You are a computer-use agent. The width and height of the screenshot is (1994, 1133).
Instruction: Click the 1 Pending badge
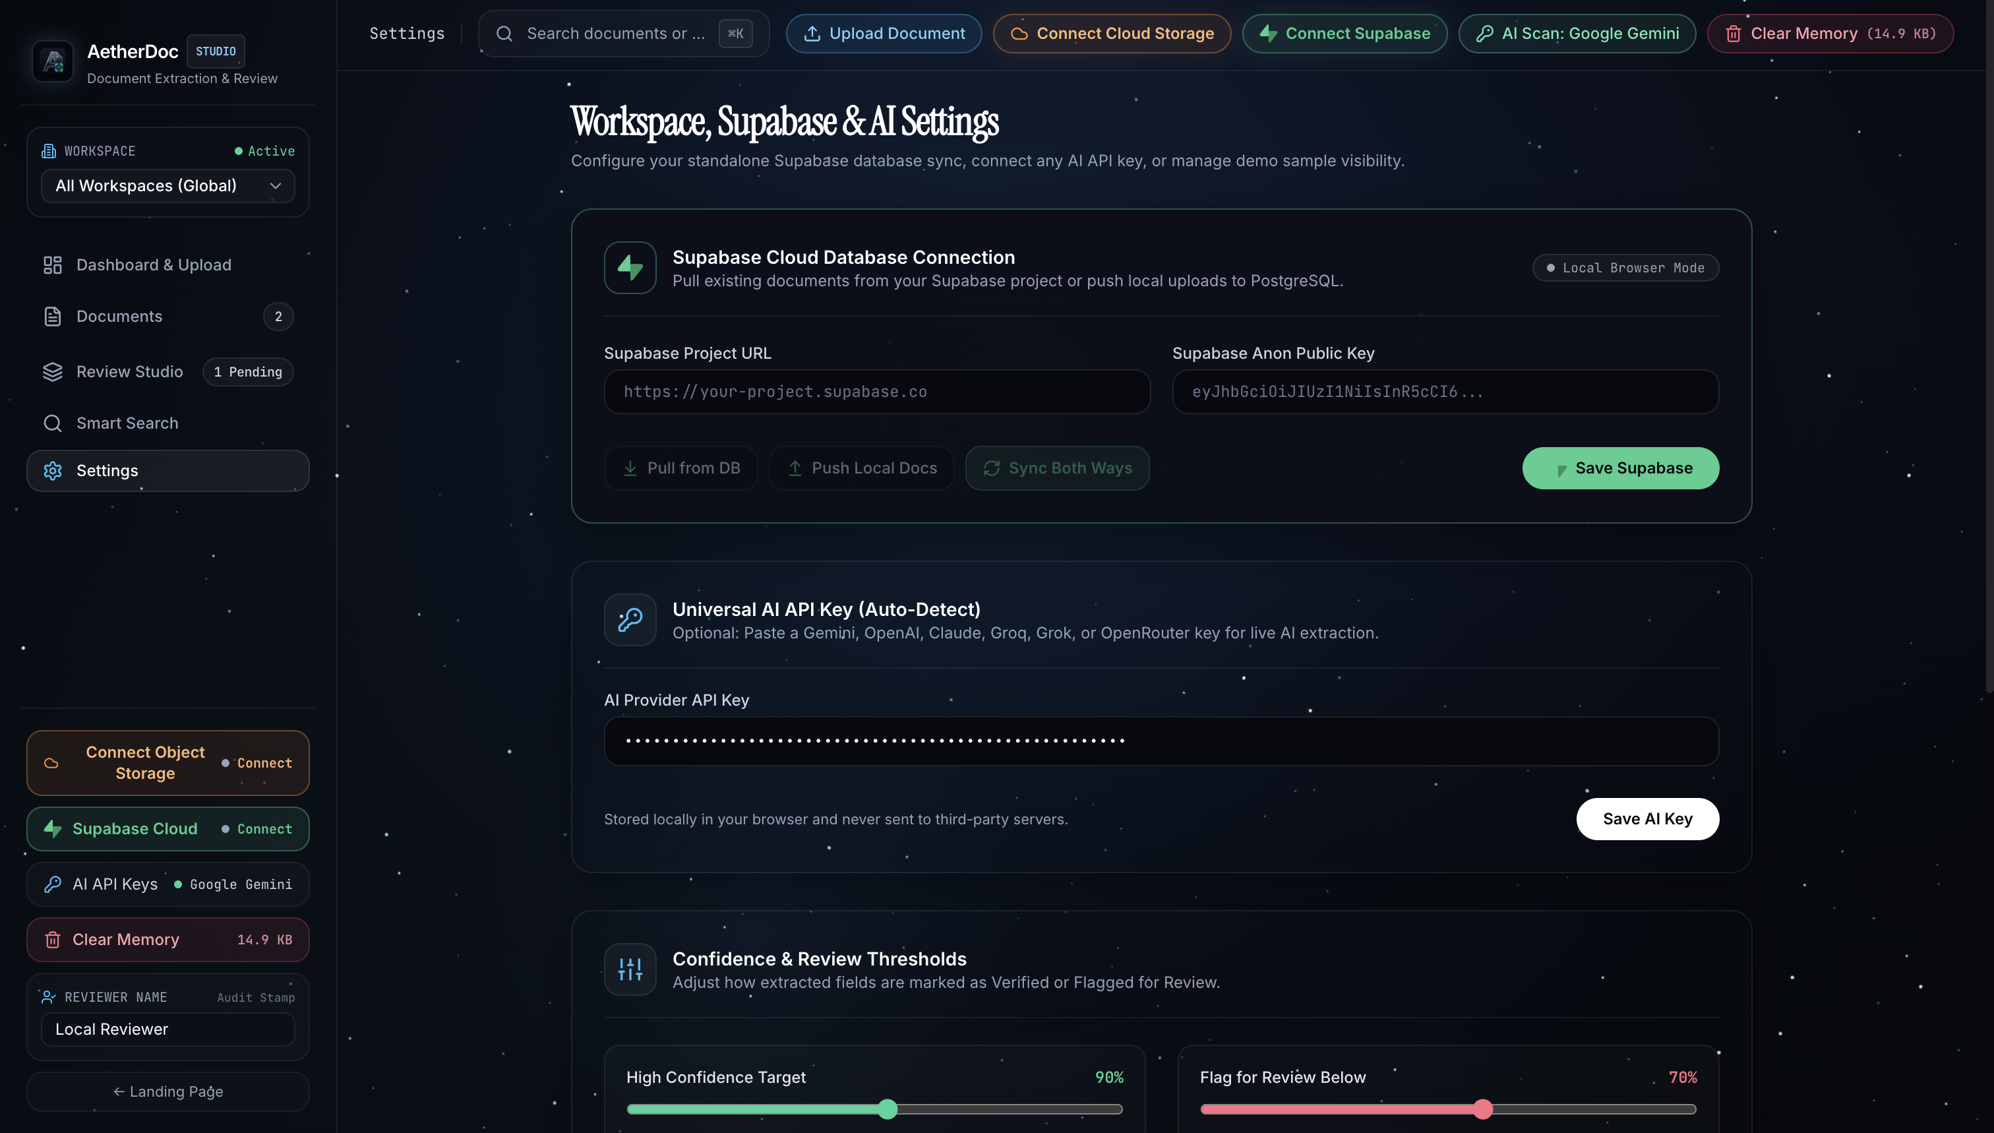248,372
